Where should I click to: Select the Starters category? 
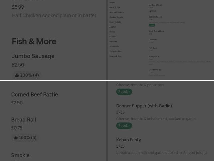pyautogui.click(x=113, y=36)
